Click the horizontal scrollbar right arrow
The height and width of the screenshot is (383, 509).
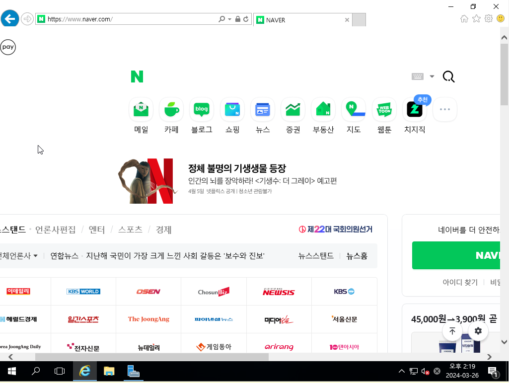click(x=489, y=357)
